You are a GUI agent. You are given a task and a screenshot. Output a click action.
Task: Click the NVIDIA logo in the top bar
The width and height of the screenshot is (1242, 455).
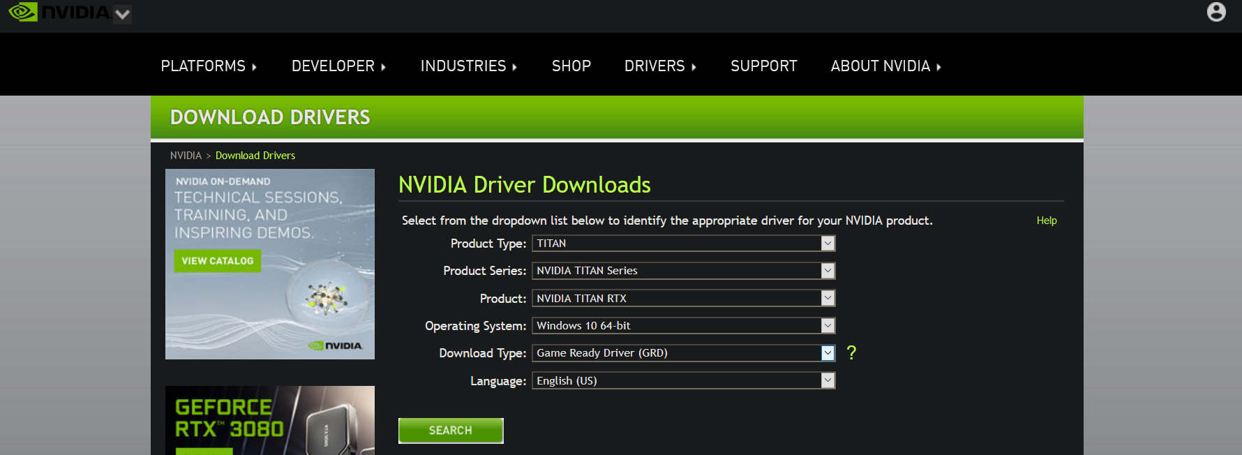pyautogui.click(x=59, y=13)
